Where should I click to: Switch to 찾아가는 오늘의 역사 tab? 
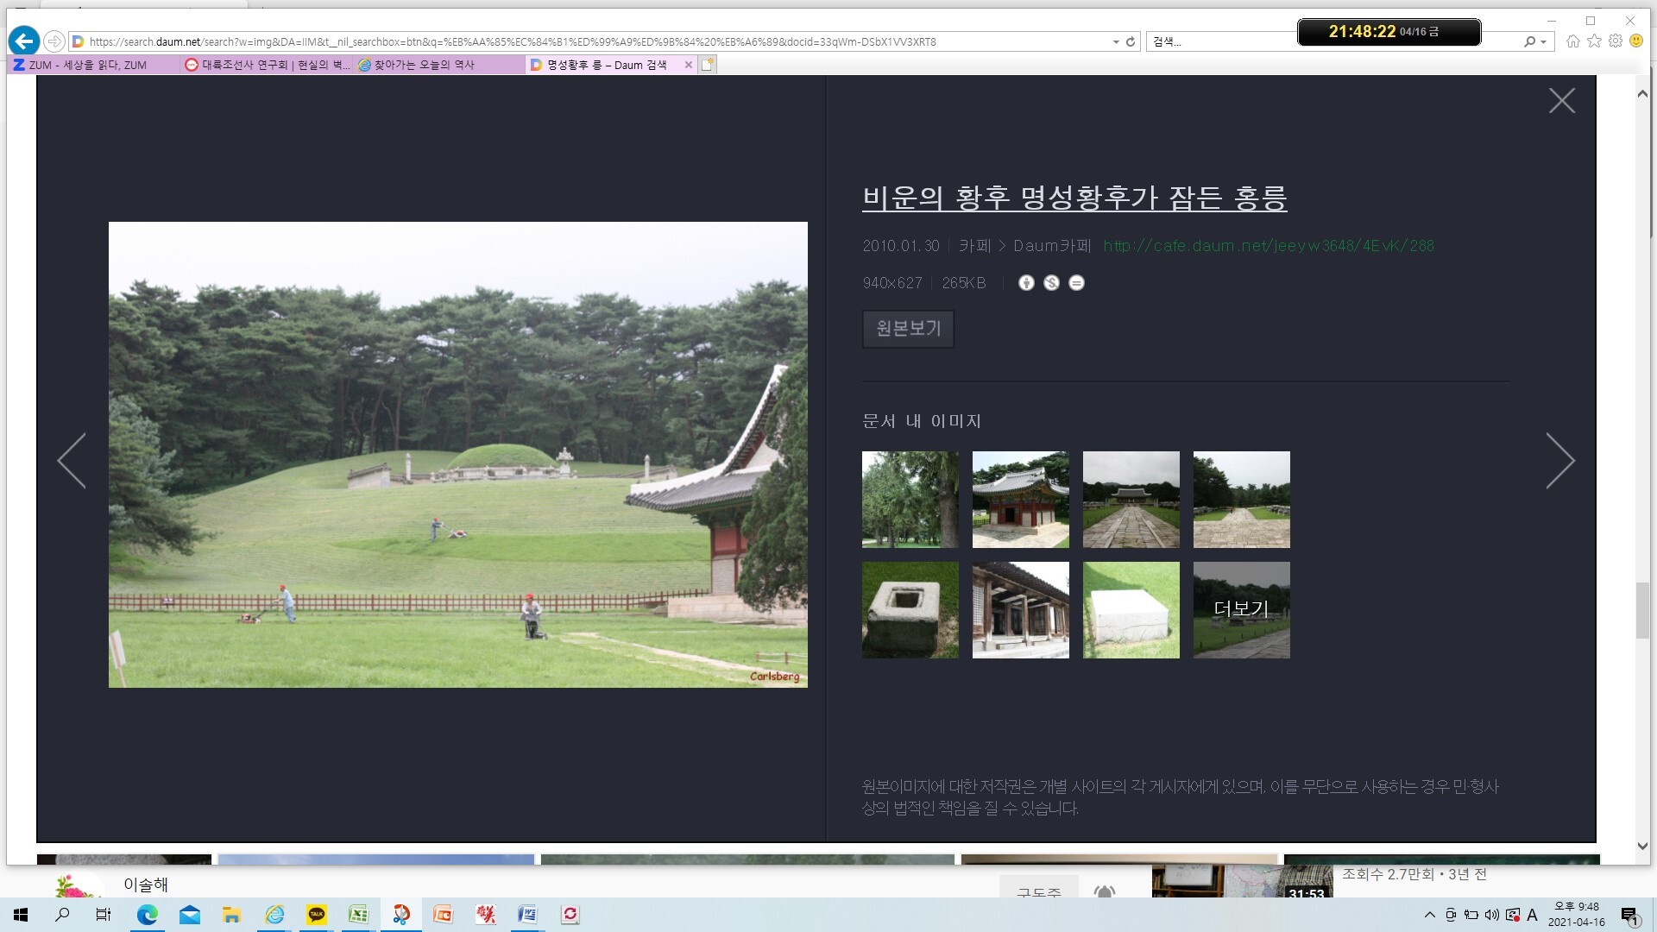[x=423, y=65]
